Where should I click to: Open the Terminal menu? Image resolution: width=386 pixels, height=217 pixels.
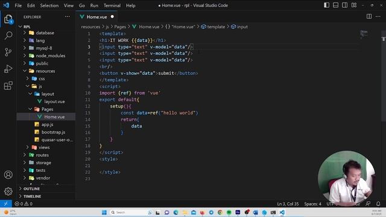click(112, 5)
